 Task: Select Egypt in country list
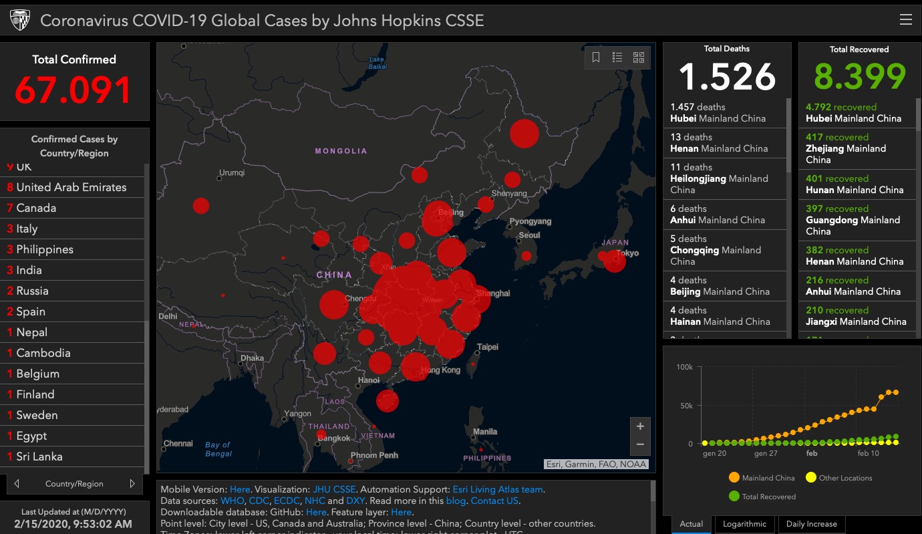tap(72, 436)
